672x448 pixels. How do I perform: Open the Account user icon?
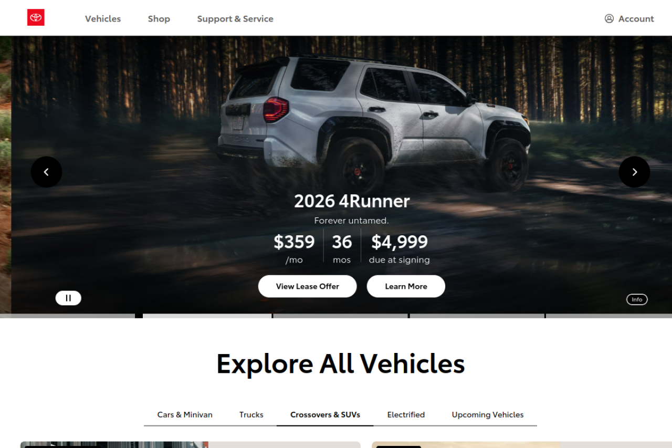(609, 18)
